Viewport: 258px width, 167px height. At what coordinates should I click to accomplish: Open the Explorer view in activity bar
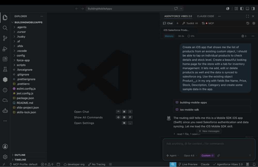pos(5,18)
